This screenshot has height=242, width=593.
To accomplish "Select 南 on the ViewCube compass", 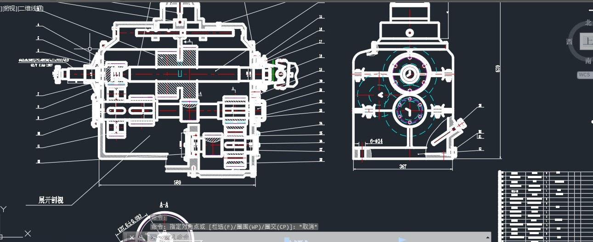I will (x=588, y=61).
